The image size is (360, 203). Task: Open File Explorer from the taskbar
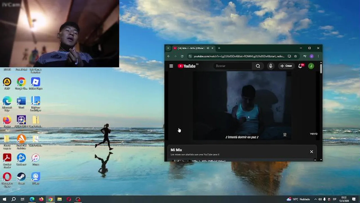pyautogui.click(x=59, y=199)
